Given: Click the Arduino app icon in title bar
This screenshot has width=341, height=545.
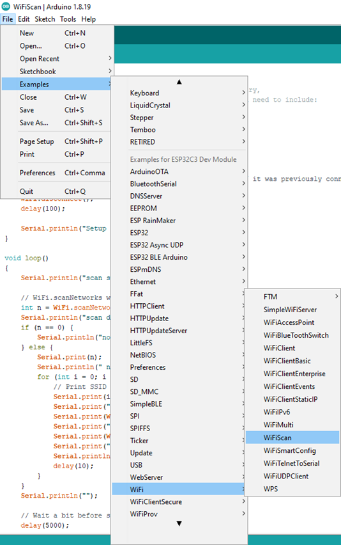Looking at the screenshot, I should click(6, 6).
